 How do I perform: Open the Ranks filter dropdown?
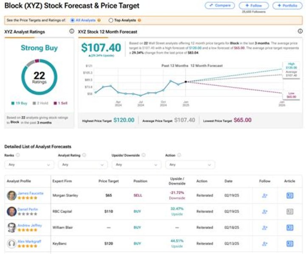pyautogui.click(x=28, y=164)
